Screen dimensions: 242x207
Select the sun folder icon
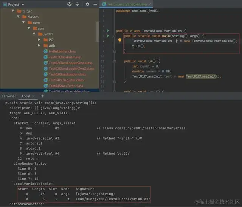click(x=35, y=28)
